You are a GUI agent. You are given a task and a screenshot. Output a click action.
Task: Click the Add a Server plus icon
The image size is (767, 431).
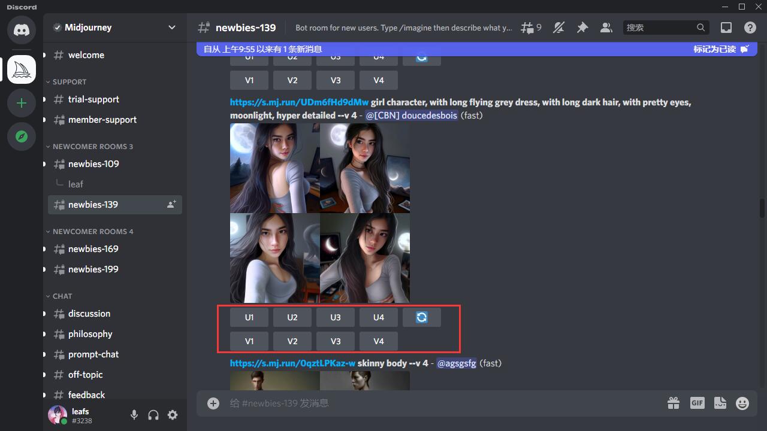[22, 104]
